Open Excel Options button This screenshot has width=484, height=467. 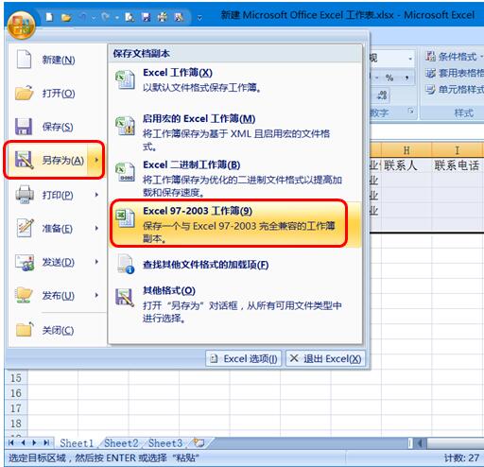click(x=243, y=358)
